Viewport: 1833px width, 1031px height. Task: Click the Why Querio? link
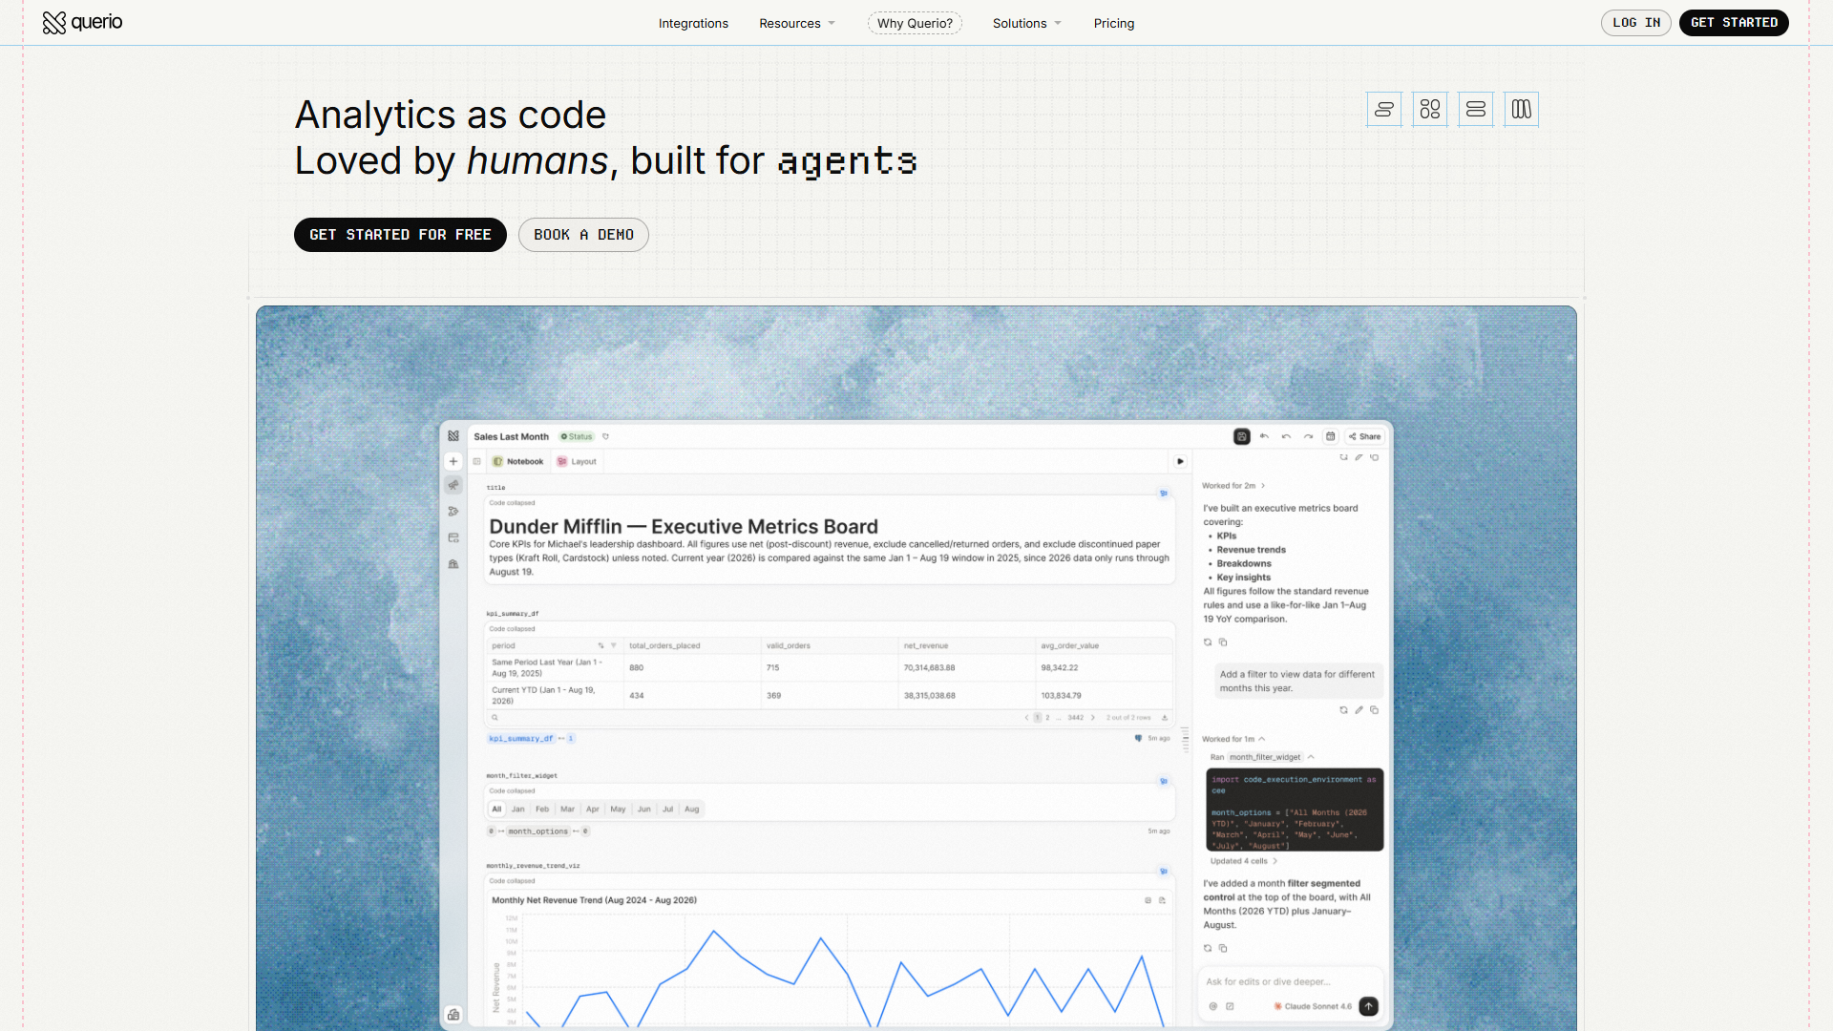point(915,23)
